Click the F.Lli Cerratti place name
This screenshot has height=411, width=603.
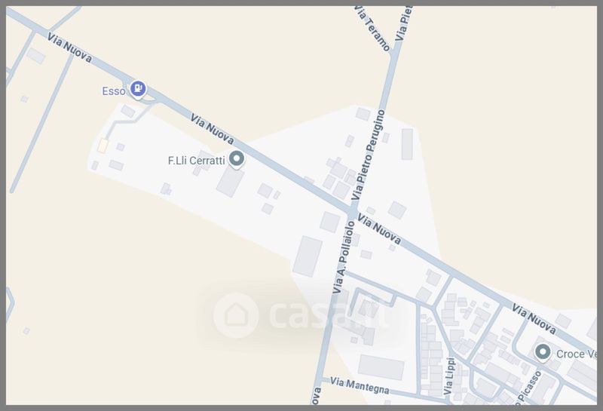[x=196, y=161]
